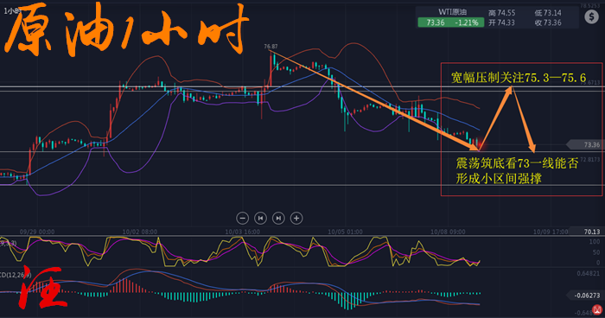Click the 100 level on oscillator scale
The image size is (605, 318).
pyautogui.click(x=595, y=242)
